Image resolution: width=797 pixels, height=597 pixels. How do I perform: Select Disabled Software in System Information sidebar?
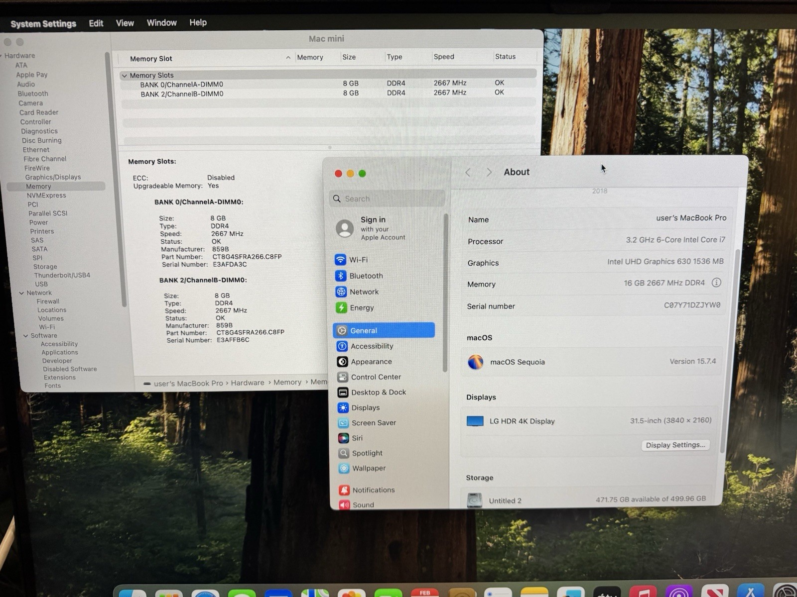click(70, 369)
